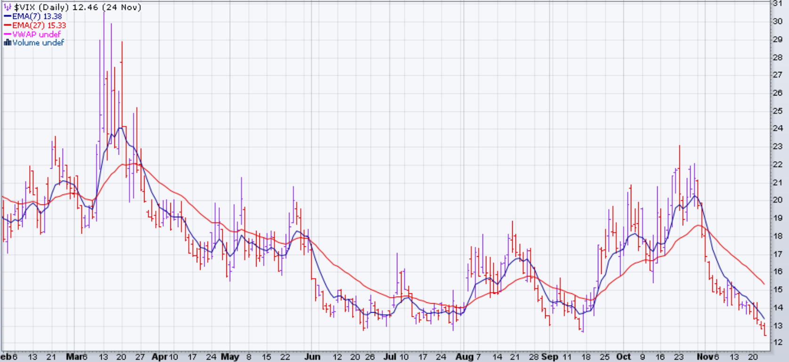Select the Mar label on the time axis

[x=74, y=357]
